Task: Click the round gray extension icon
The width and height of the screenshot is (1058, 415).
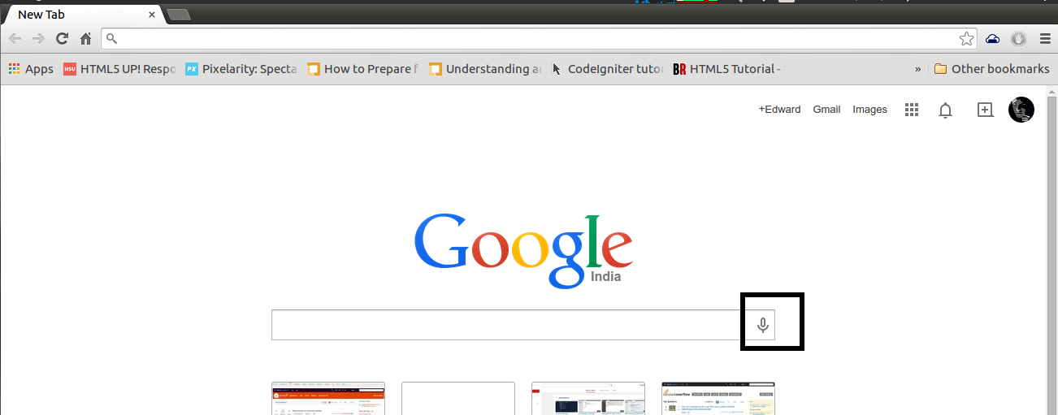Action: coord(1018,38)
